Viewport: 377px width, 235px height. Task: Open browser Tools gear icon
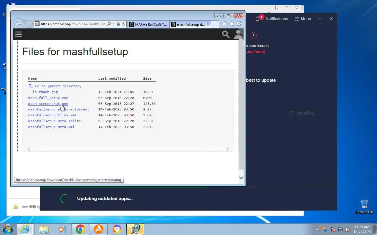[239, 24]
